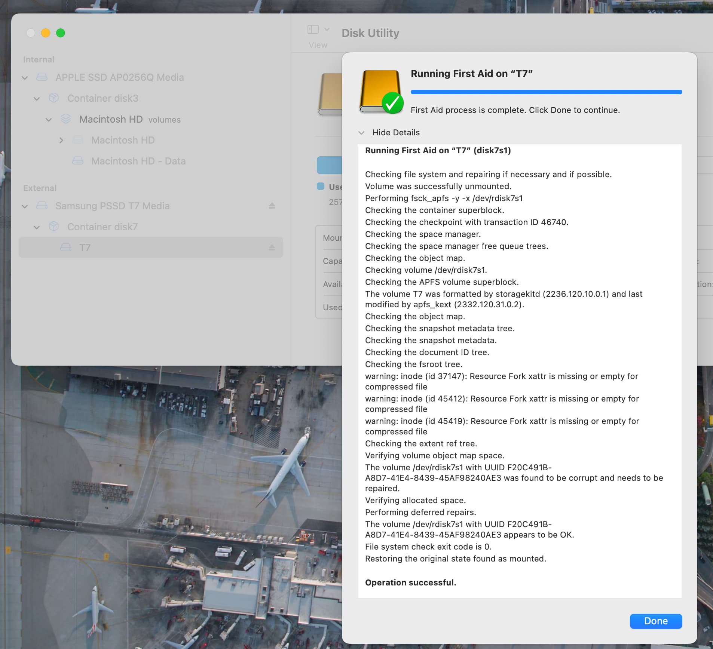Click the log heading 'Running First Aid on “T7” (disk7s1)'
Image resolution: width=713 pixels, height=649 pixels.
point(438,150)
